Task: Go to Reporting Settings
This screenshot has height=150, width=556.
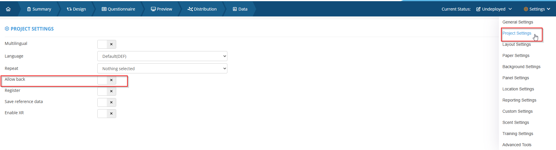Action: [x=519, y=100]
